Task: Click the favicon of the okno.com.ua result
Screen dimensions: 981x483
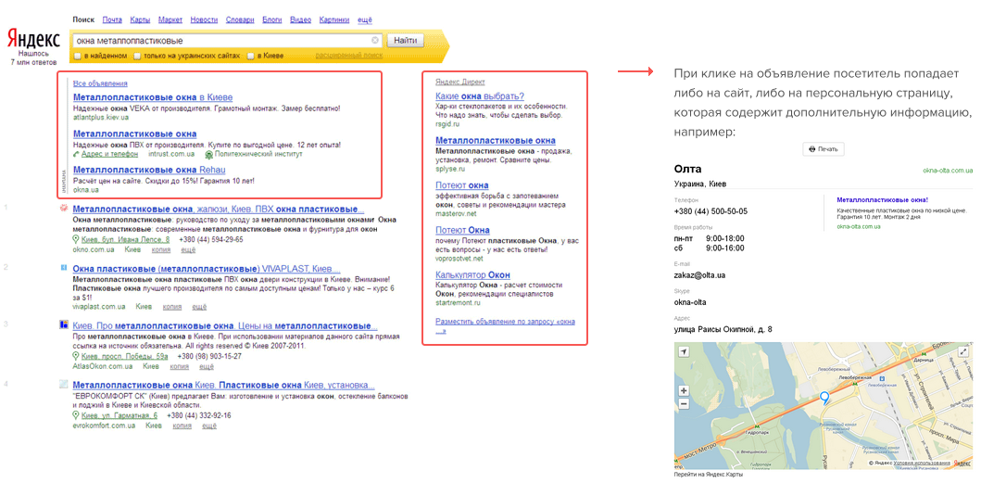Action: click(x=63, y=209)
